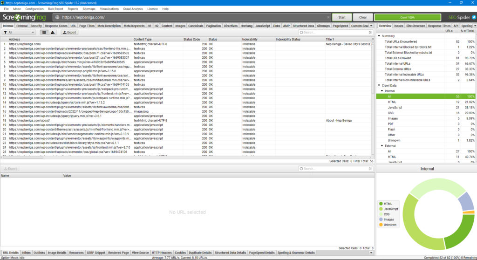
Task: Click the Crawl 100% progress bar
Action: [407, 17]
